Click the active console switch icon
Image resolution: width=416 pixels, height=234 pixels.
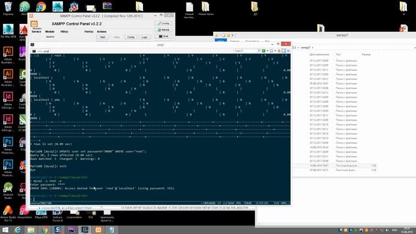point(272,51)
